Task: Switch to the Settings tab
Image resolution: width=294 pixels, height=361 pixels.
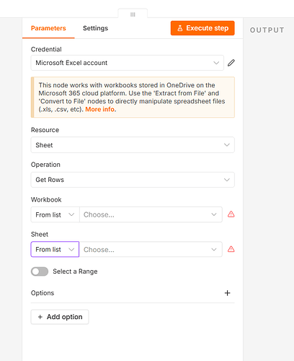Action: tap(95, 28)
